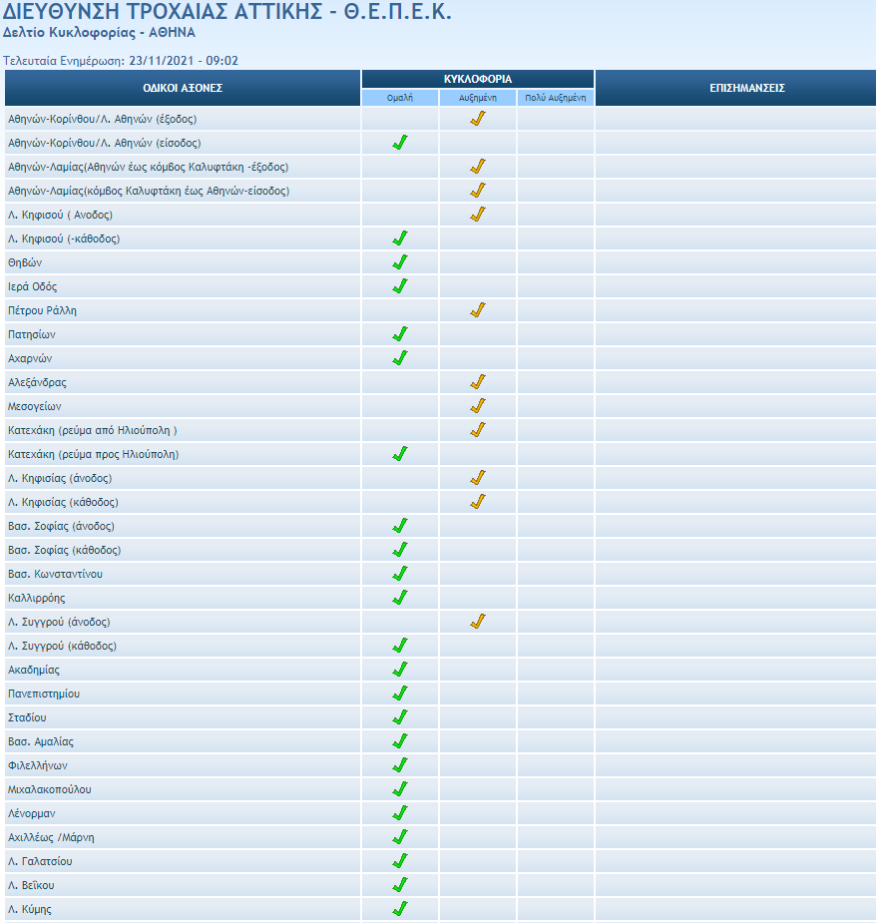Select the Μιχαλακοπούλου road name

pyautogui.click(x=49, y=789)
